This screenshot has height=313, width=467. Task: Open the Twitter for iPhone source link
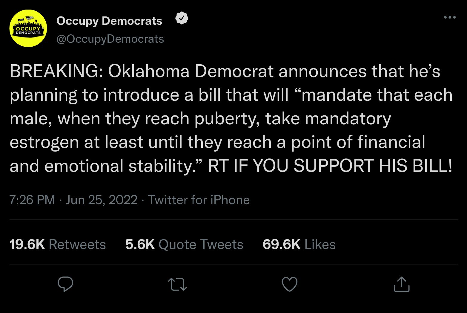199,200
